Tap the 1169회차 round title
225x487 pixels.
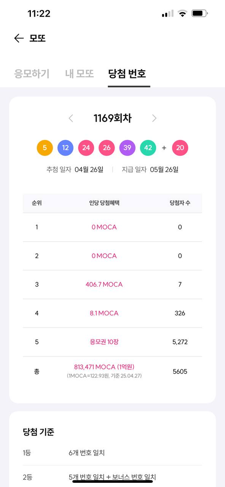[x=113, y=118]
